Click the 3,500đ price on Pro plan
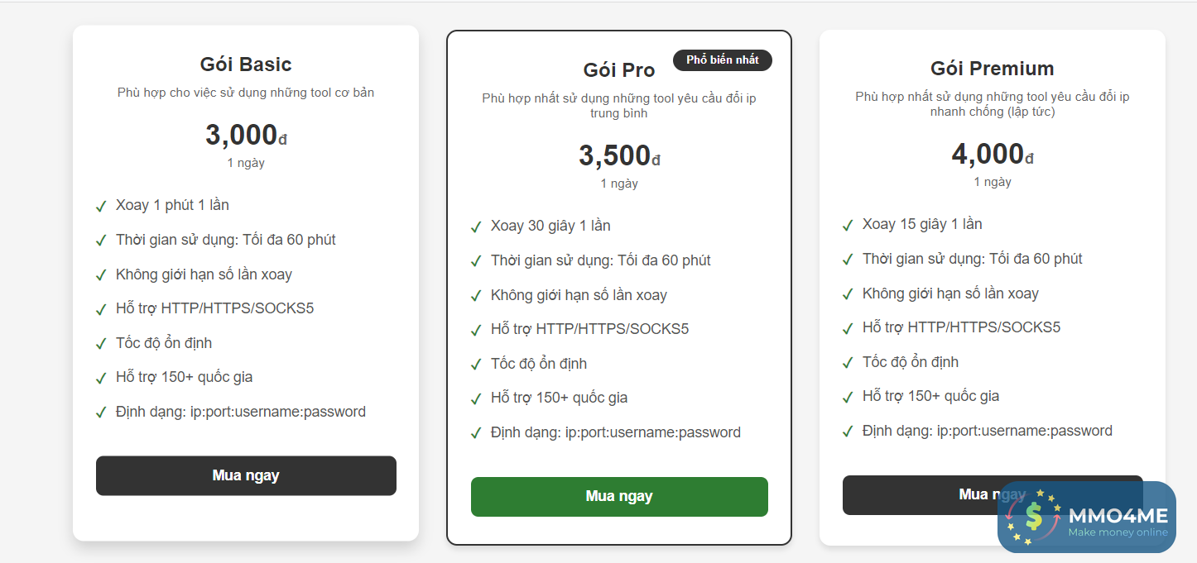The image size is (1197, 563). coord(618,155)
